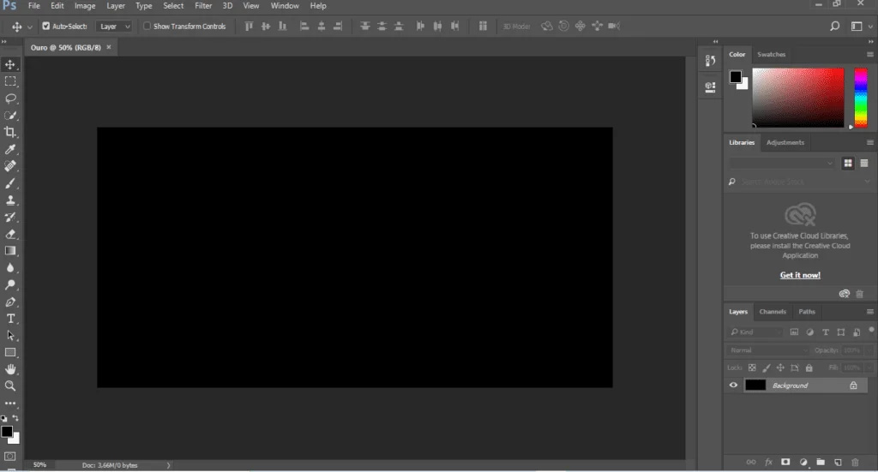Select the Pen tool

10,302
